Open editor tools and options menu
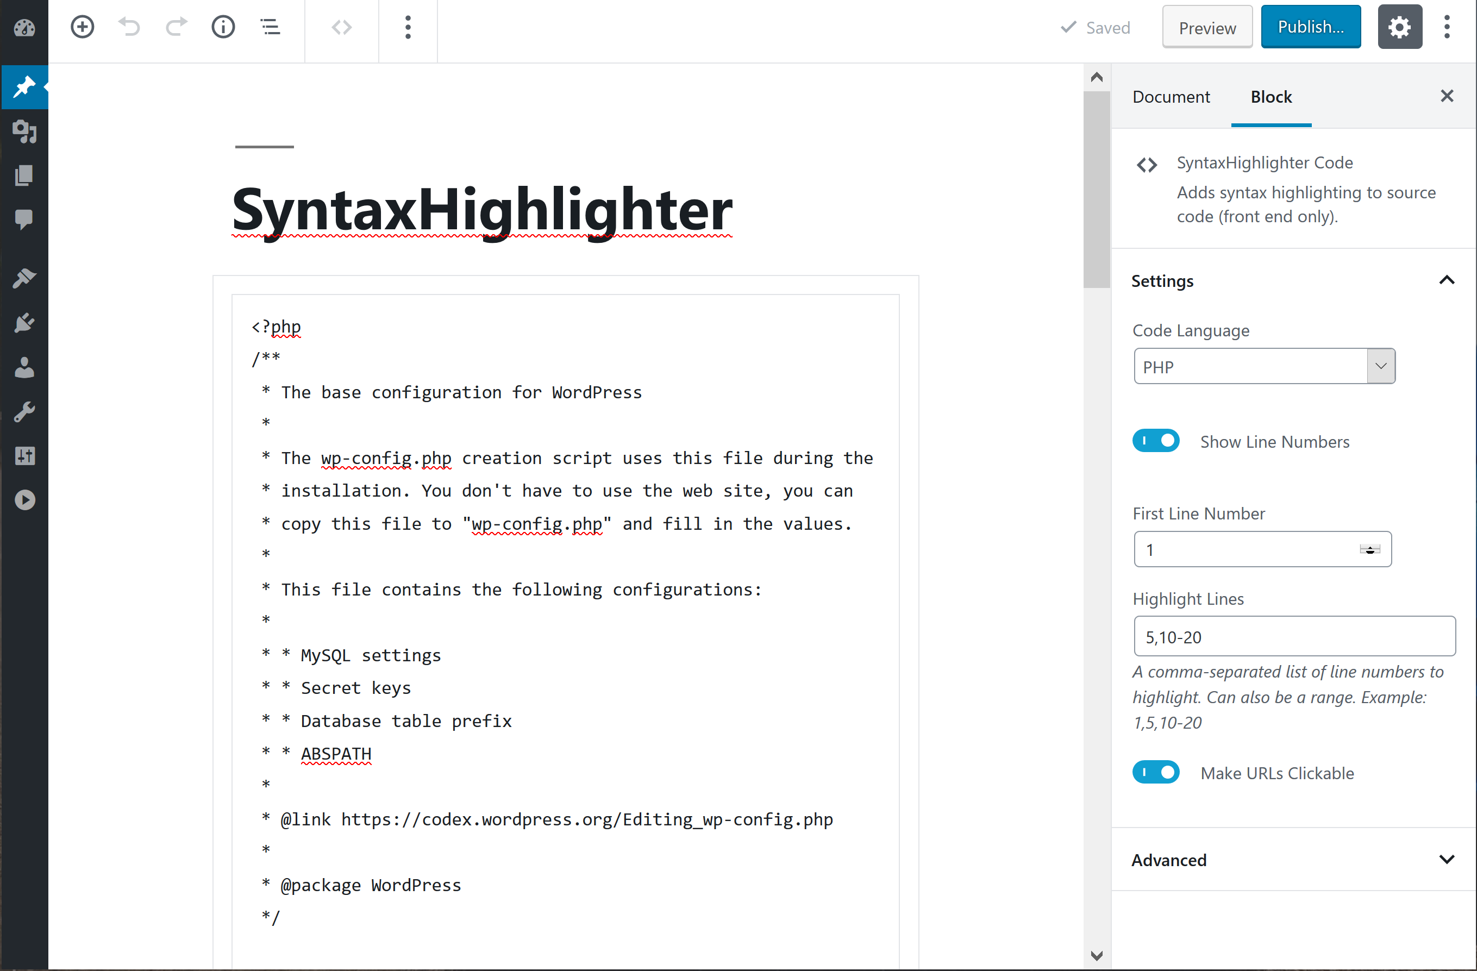The height and width of the screenshot is (971, 1477). click(1447, 27)
